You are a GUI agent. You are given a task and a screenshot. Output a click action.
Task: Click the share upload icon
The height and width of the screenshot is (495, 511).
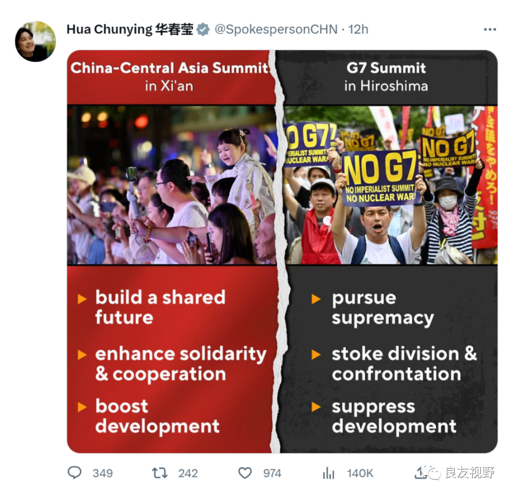pos(420,473)
